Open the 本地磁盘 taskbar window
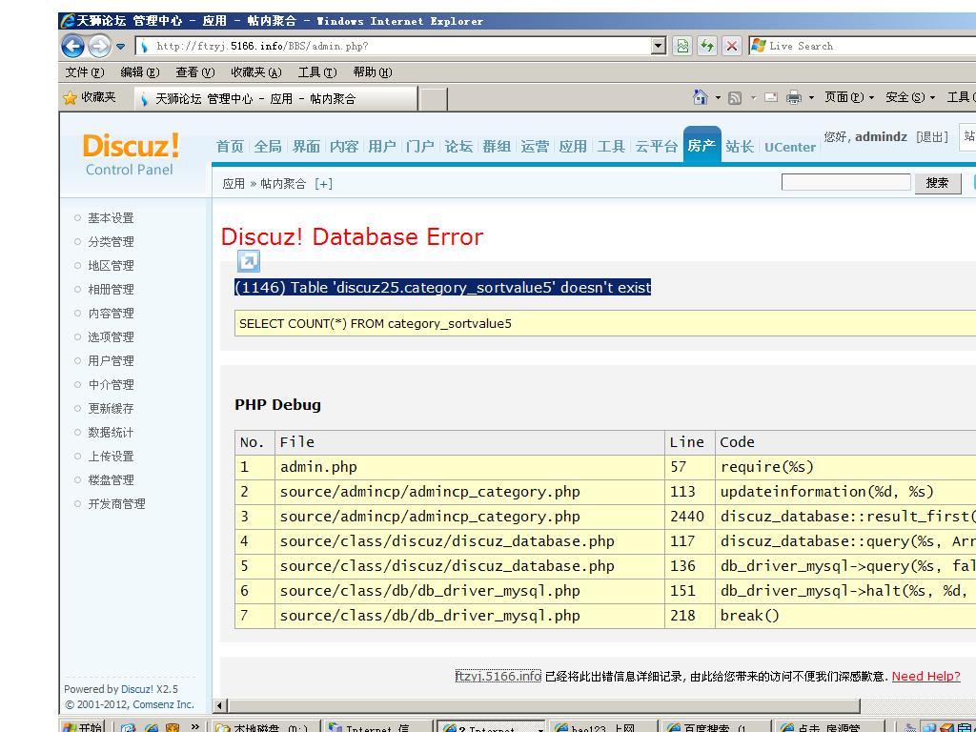This screenshot has height=732, width=976. click(265, 726)
